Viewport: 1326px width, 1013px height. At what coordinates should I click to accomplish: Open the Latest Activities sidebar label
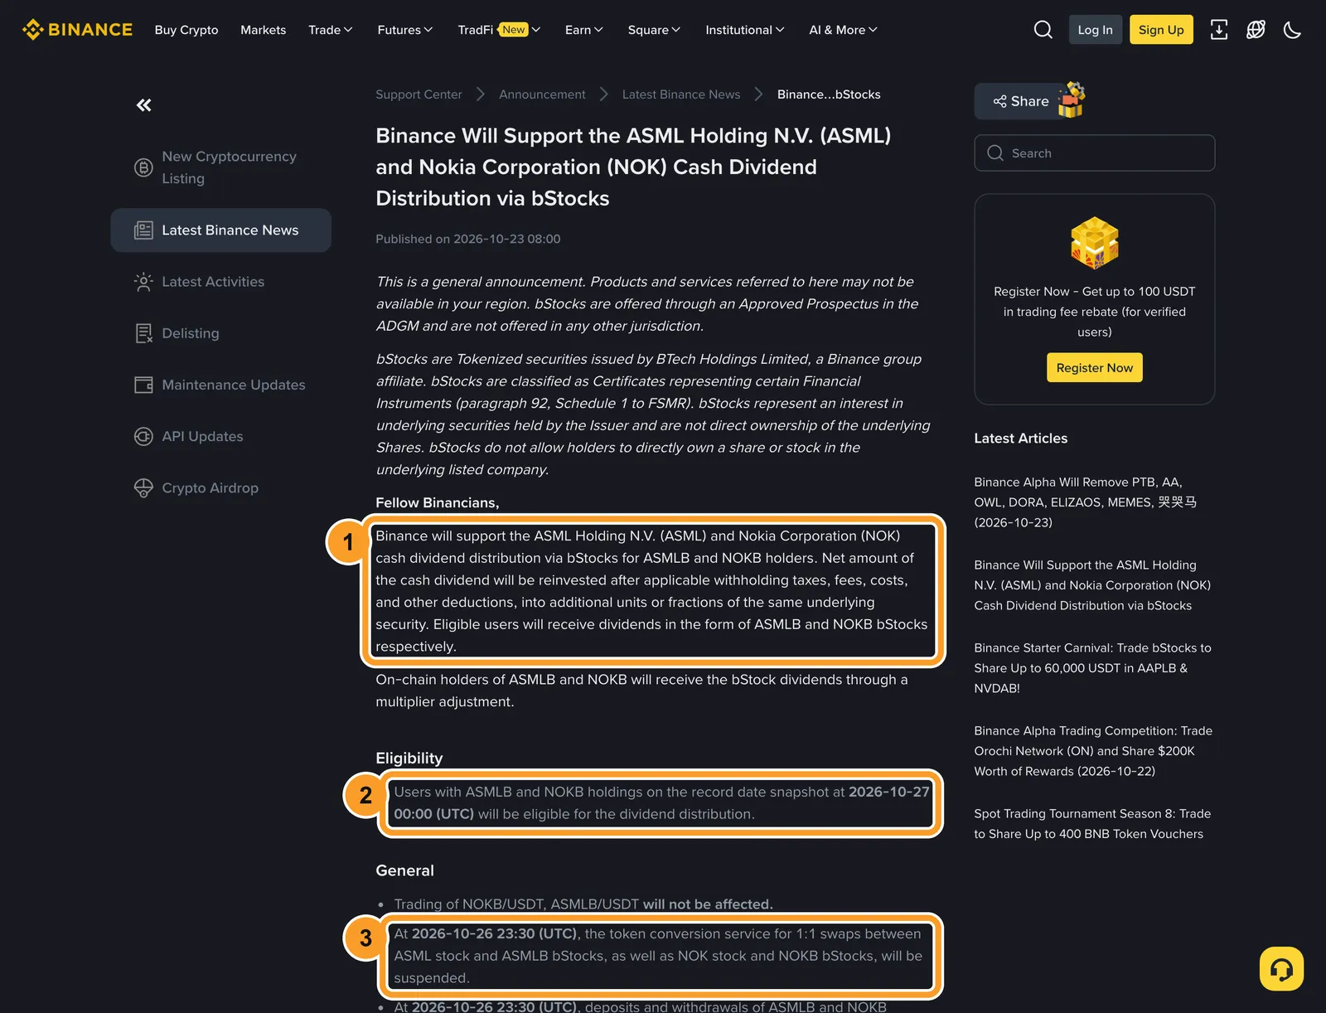tap(213, 282)
